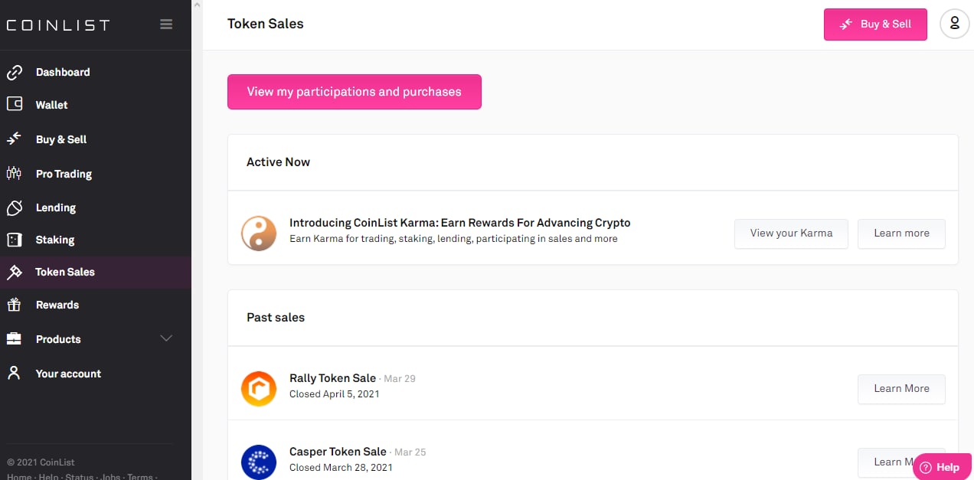Collapse sidebar with hamburger menu icon
Image resolution: width=974 pixels, height=480 pixels.
coord(166,24)
